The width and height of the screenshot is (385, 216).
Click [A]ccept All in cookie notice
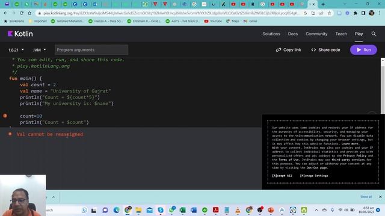coord(282,176)
